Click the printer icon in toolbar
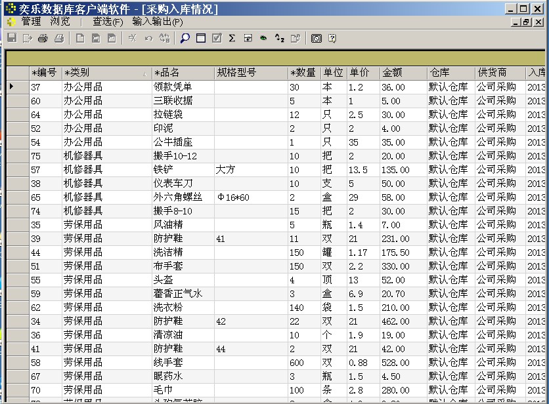The image size is (549, 404). [43, 39]
